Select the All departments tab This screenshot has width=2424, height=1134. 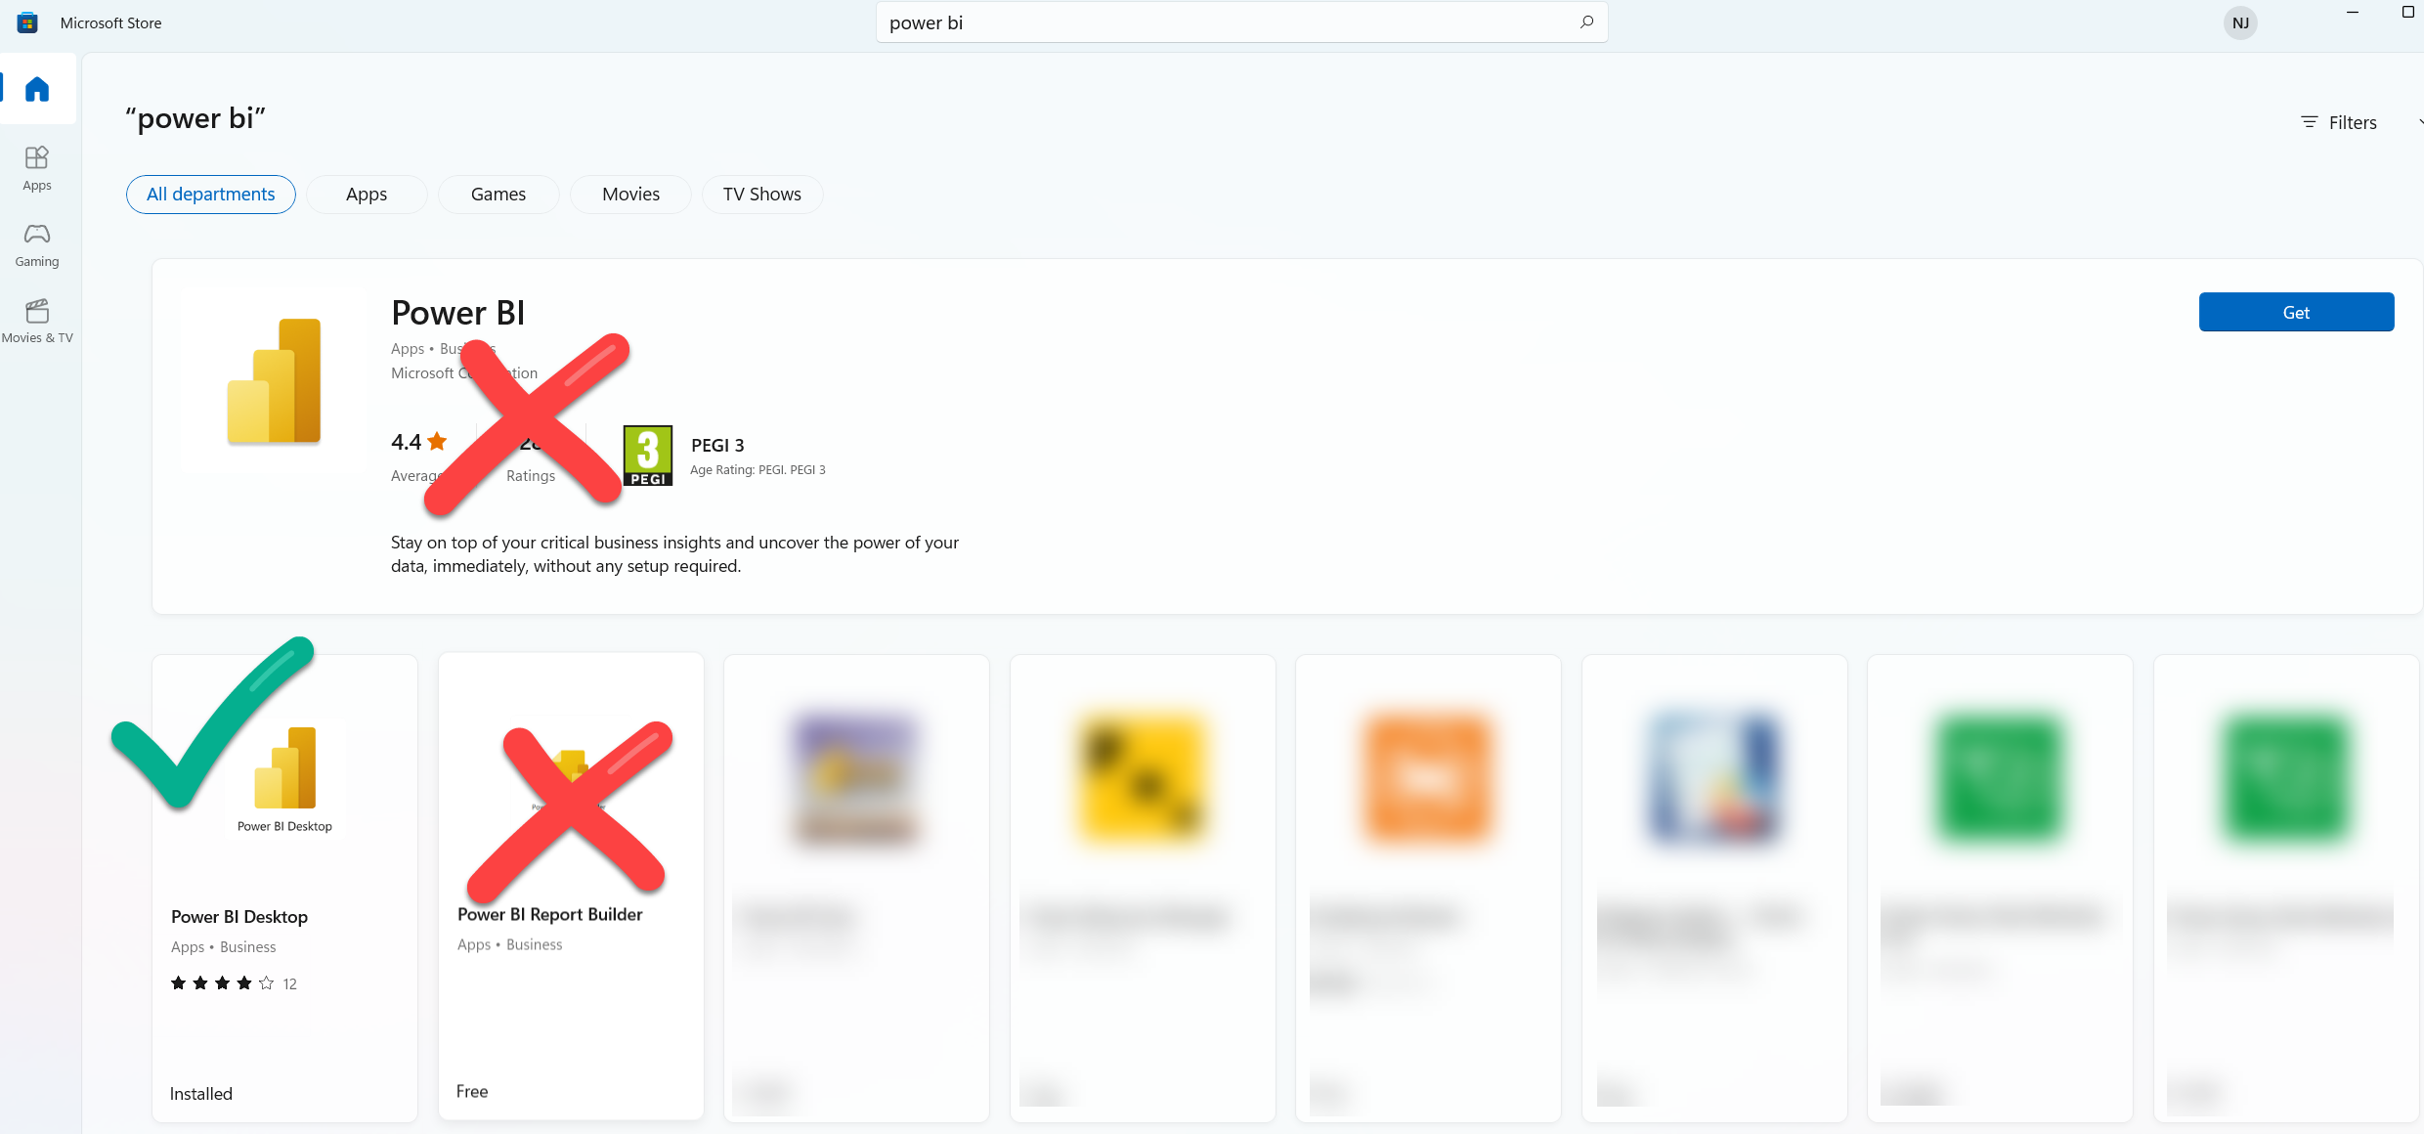[211, 194]
